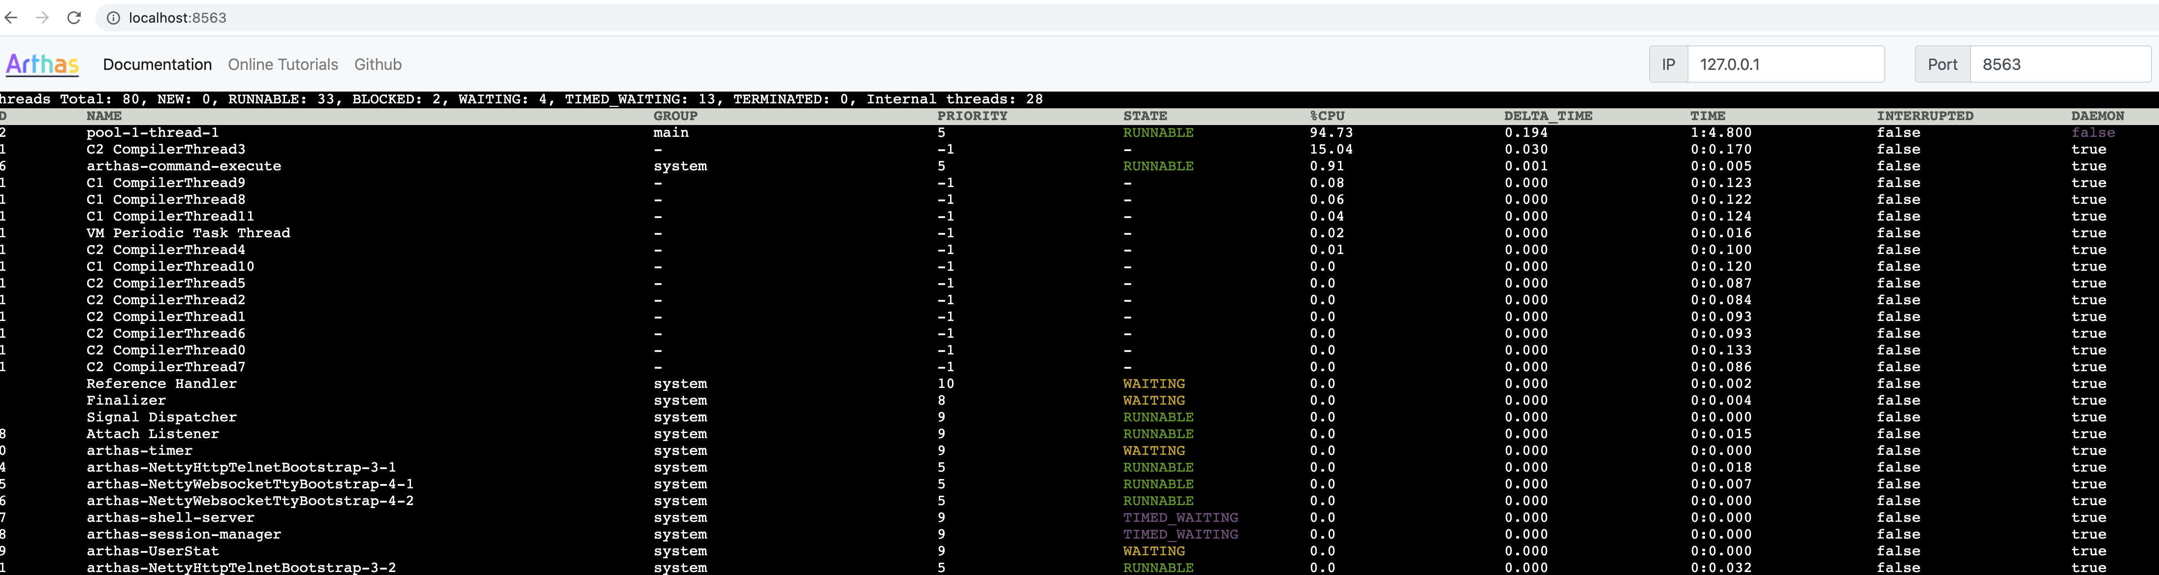Click thread name arthas-timer

[x=139, y=451]
